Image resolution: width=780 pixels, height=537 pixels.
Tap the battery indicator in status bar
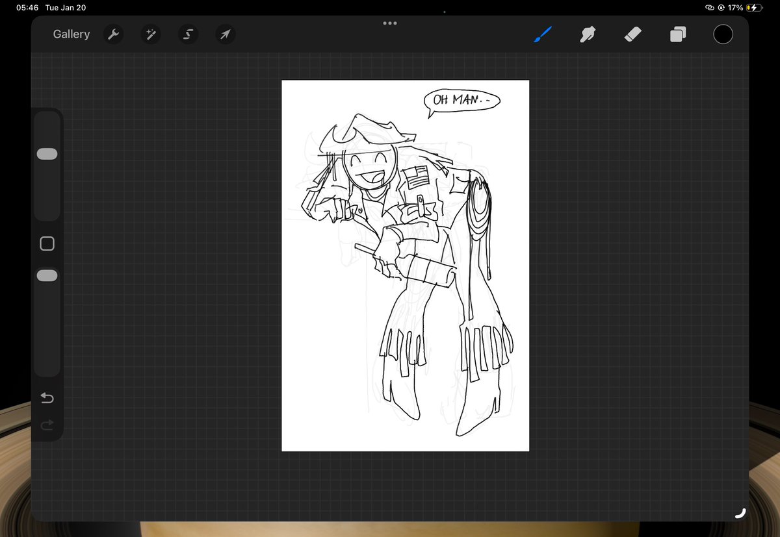coord(753,8)
